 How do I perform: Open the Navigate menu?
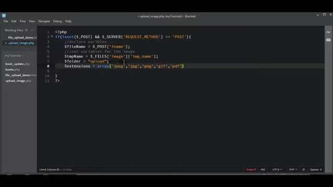[44, 21]
